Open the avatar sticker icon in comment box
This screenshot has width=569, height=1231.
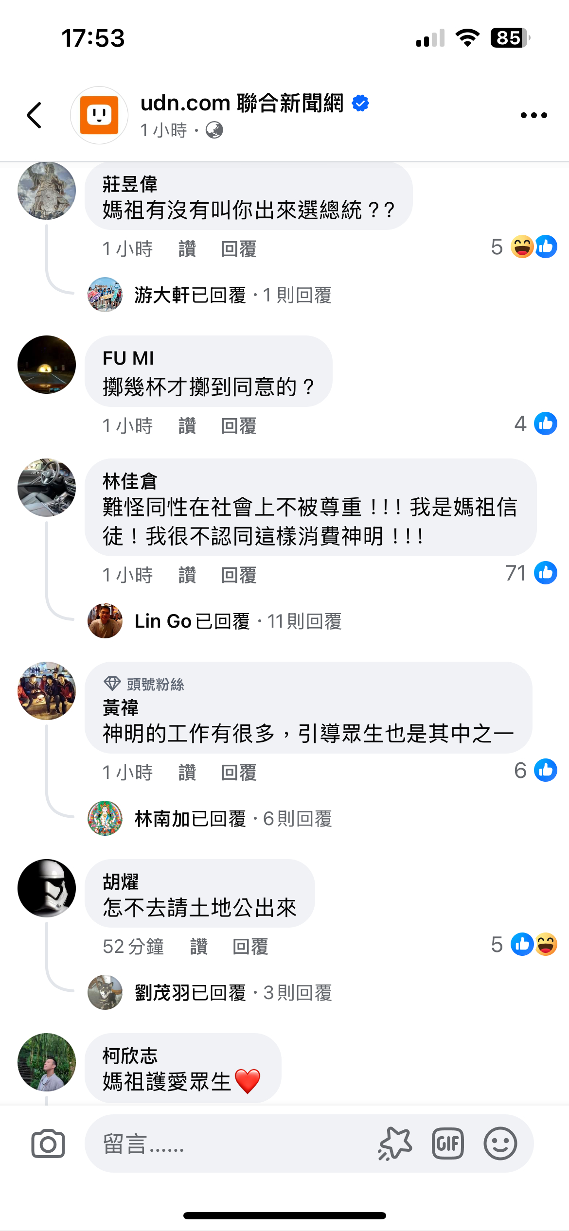pyautogui.click(x=395, y=1143)
